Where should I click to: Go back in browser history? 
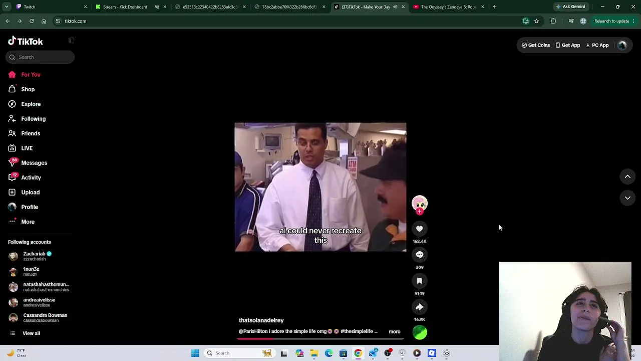click(8, 21)
